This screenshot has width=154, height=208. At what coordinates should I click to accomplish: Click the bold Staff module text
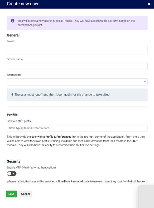(134, 141)
